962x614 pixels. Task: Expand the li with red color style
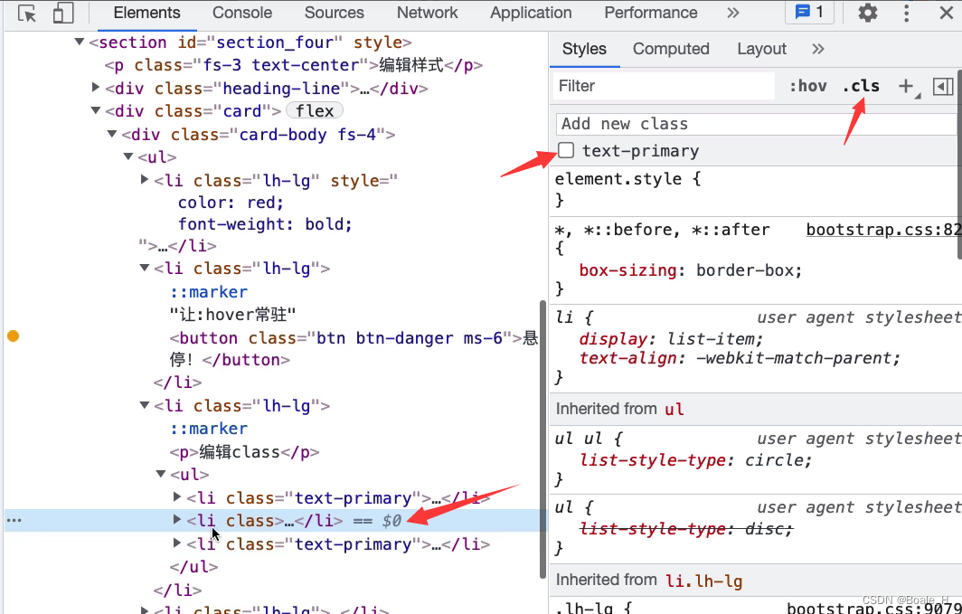click(145, 180)
